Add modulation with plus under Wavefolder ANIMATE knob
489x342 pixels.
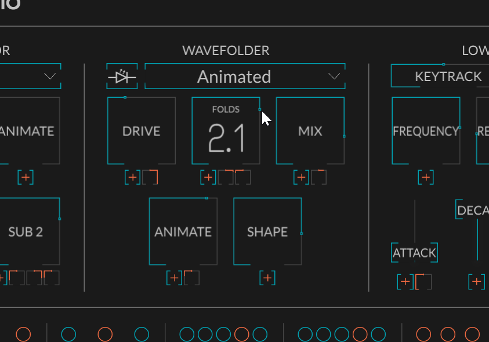(175, 278)
